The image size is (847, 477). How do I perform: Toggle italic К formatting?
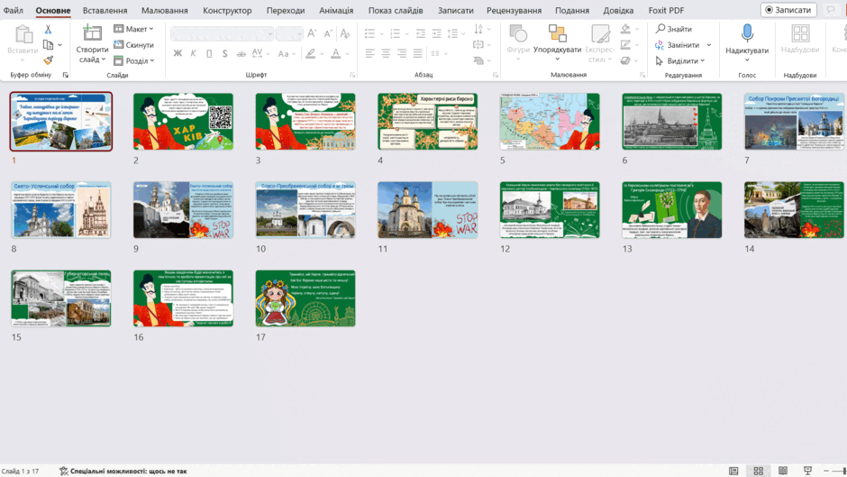194,53
